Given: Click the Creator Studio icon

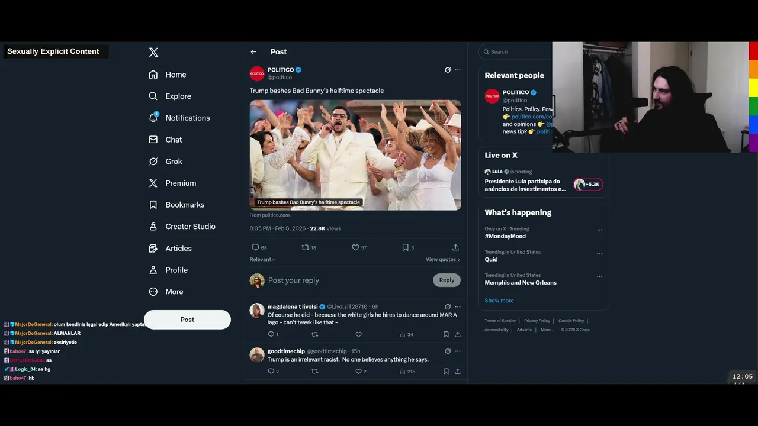Looking at the screenshot, I should click(153, 227).
